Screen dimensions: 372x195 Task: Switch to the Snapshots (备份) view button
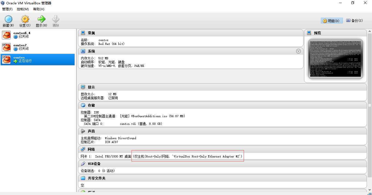[x=354, y=20]
